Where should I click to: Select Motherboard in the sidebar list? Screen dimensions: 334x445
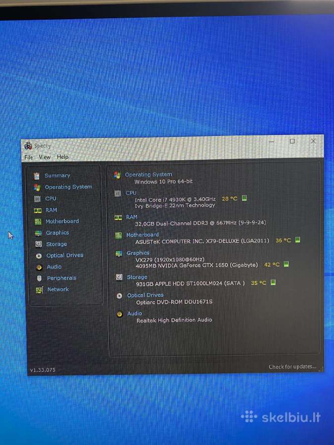[62, 221]
